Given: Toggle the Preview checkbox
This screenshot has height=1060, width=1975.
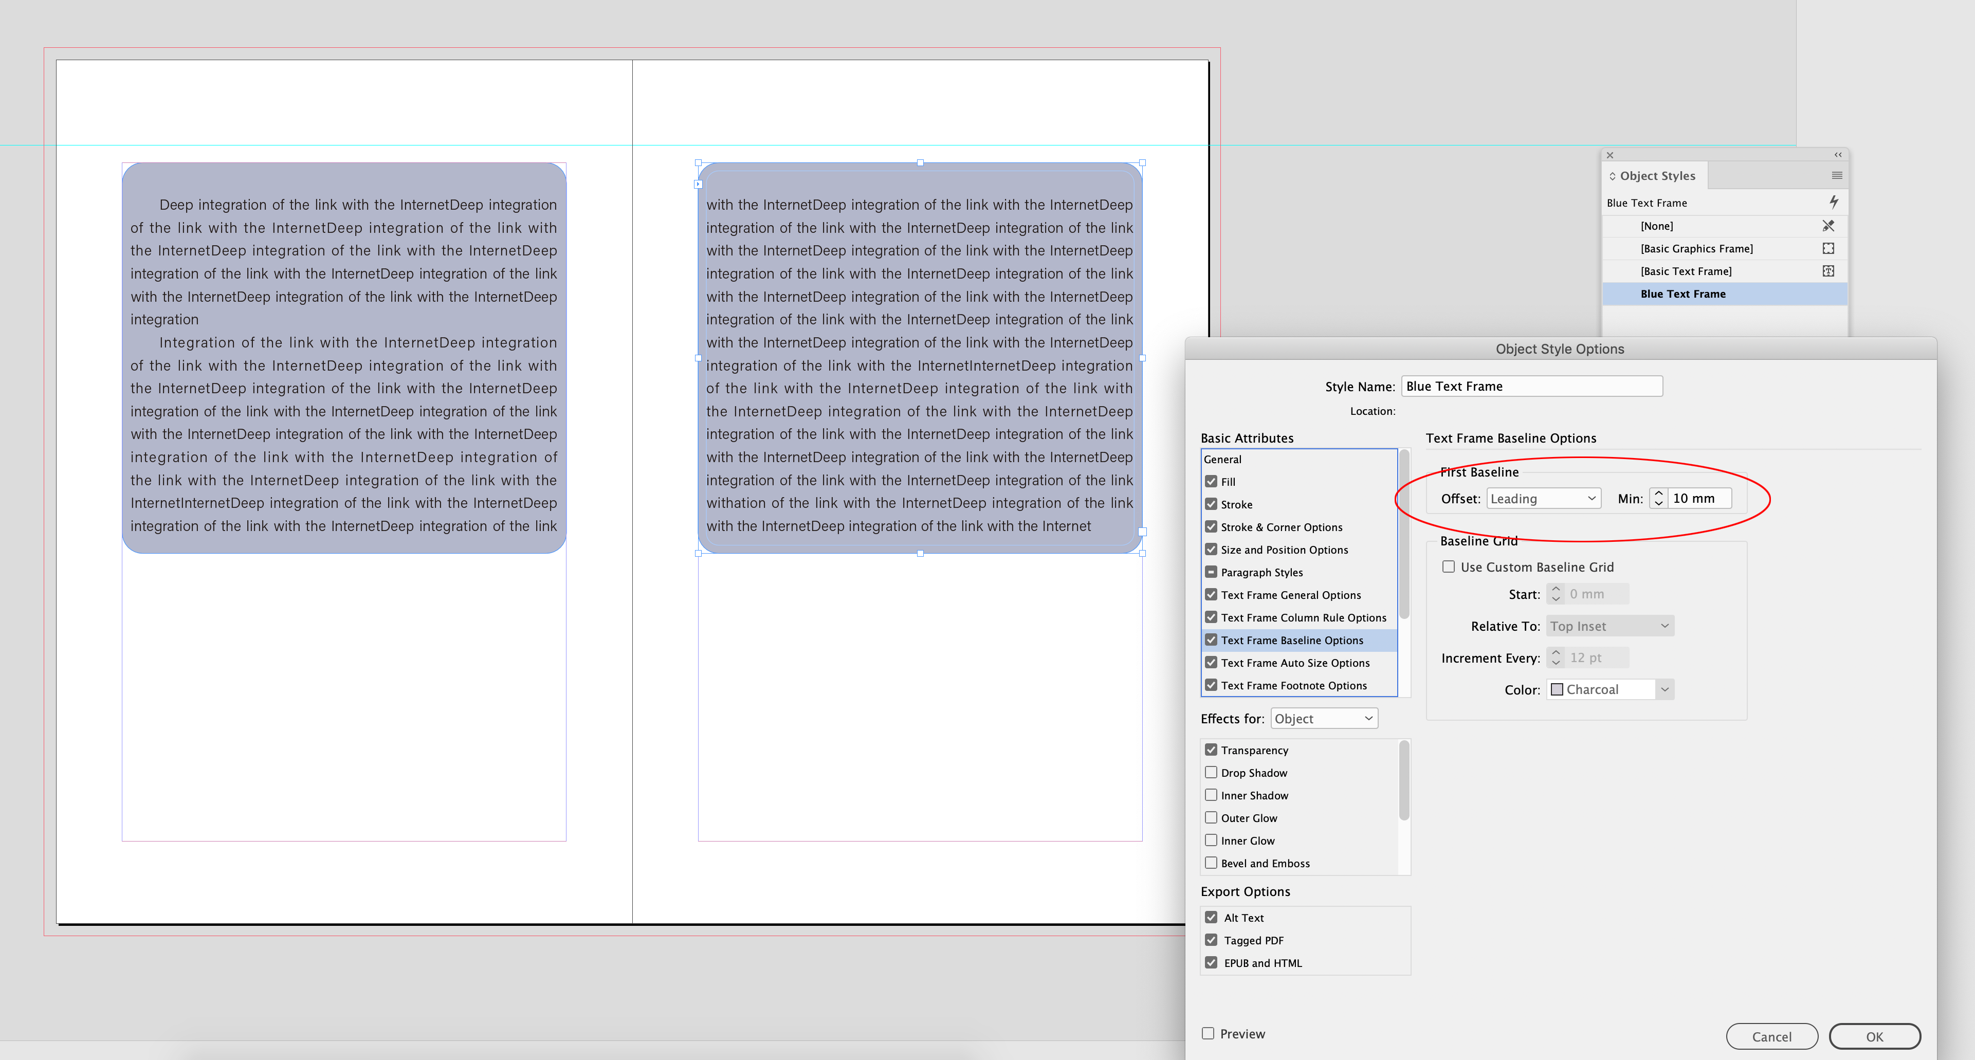Looking at the screenshot, I should click(x=1208, y=1033).
